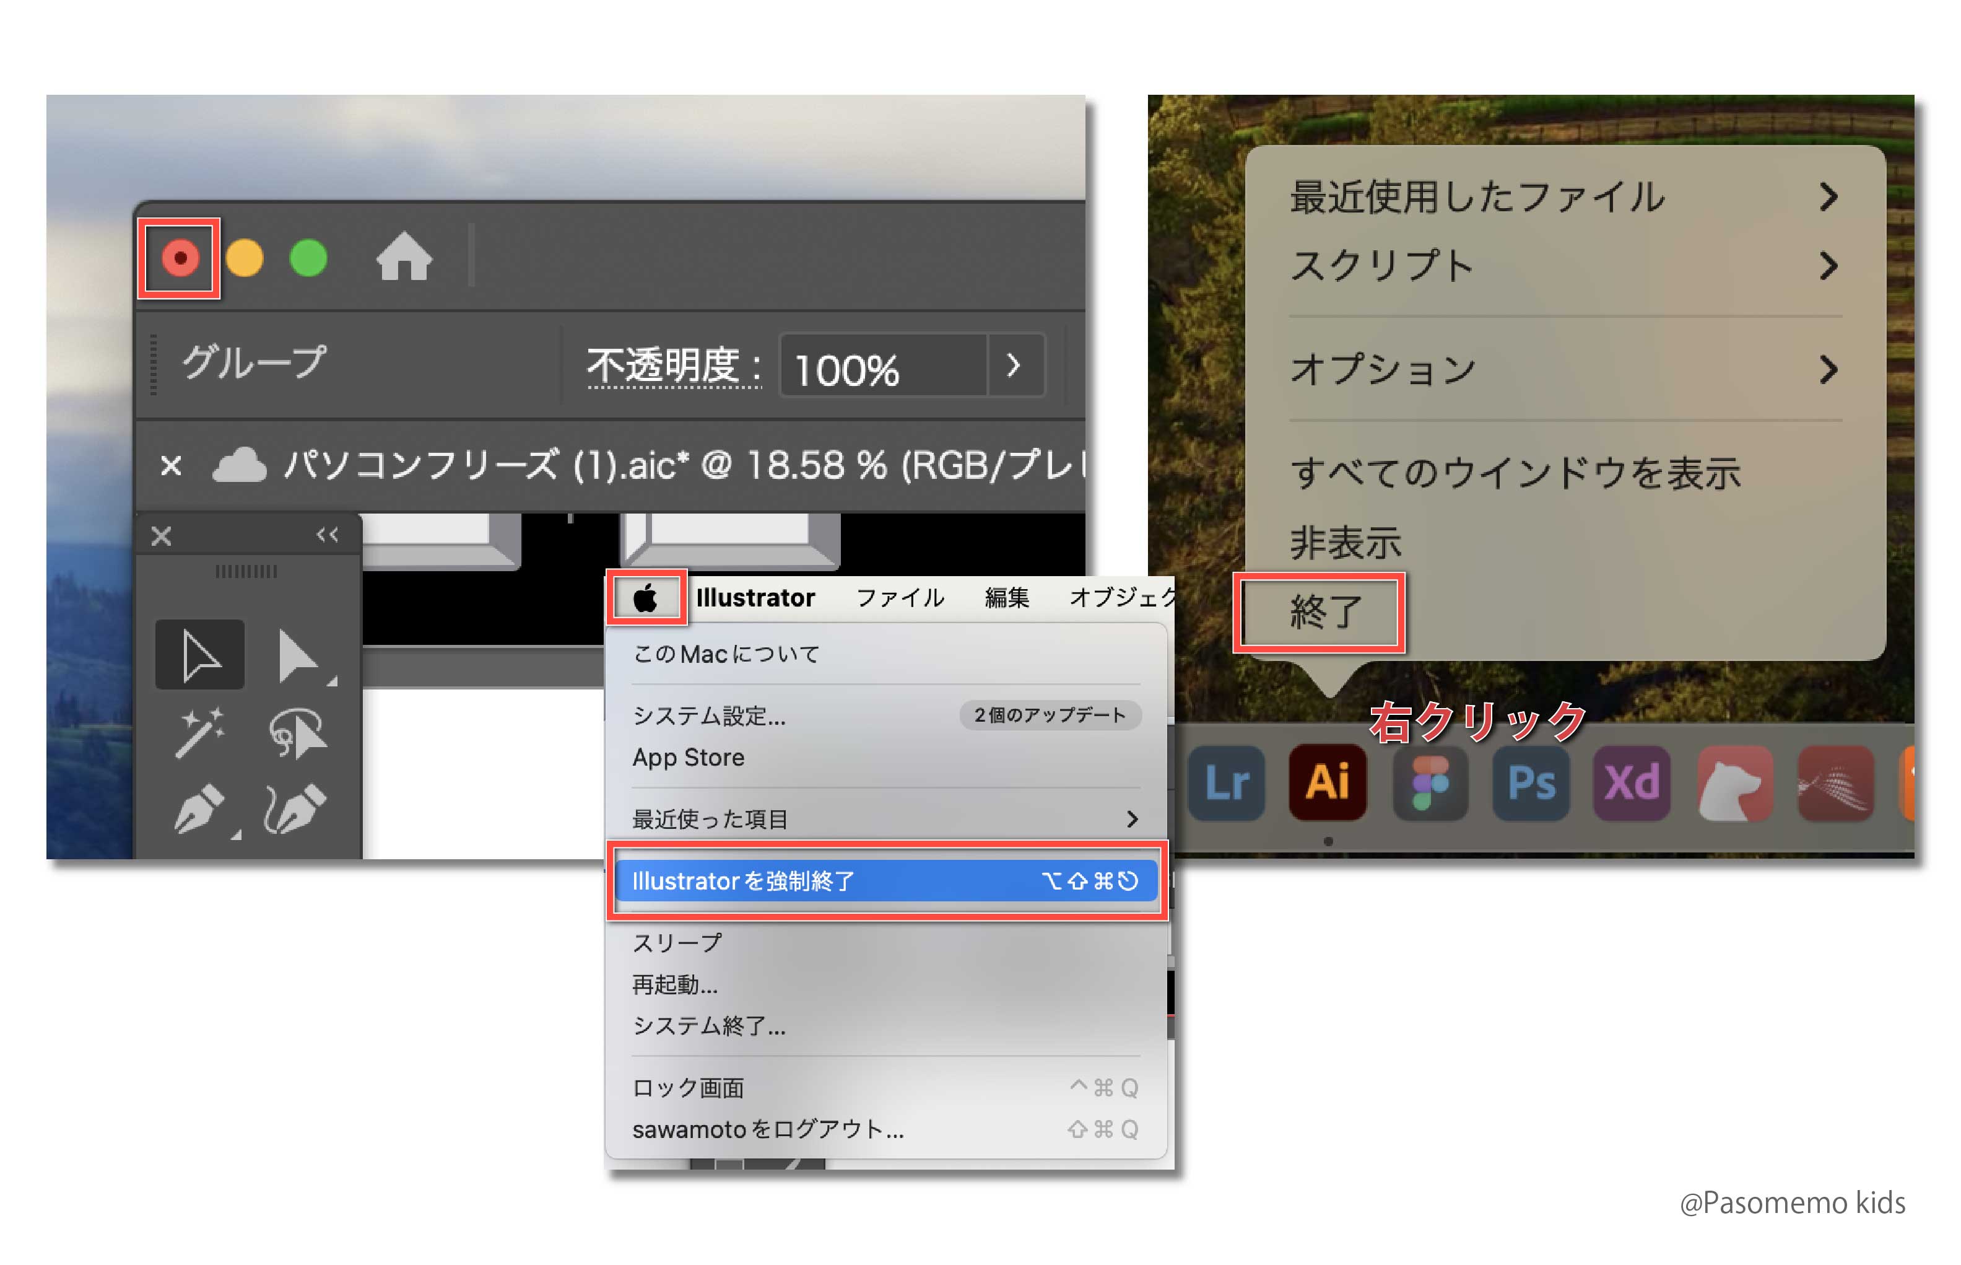Choose Illustratorを強制終了
The width and height of the screenshot is (1961, 1265).
(x=885, y=880)
